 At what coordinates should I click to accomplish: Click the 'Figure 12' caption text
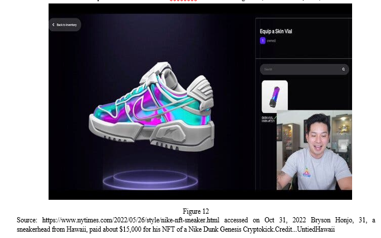pos(195,211)
